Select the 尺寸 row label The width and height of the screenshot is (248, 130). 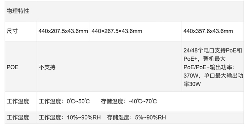point(12,31)
